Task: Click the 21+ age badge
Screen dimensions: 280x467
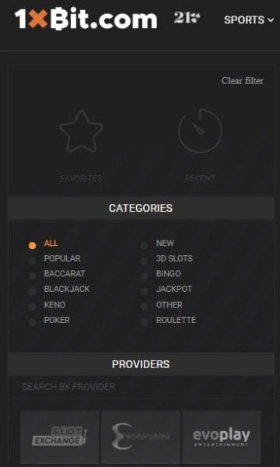Action: tap(187, 18)
